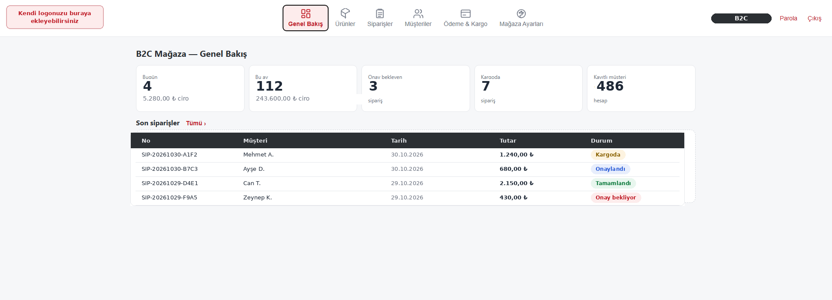Click the Onay bekliyor status badge
832x300 pixels.
pos(616,198)
